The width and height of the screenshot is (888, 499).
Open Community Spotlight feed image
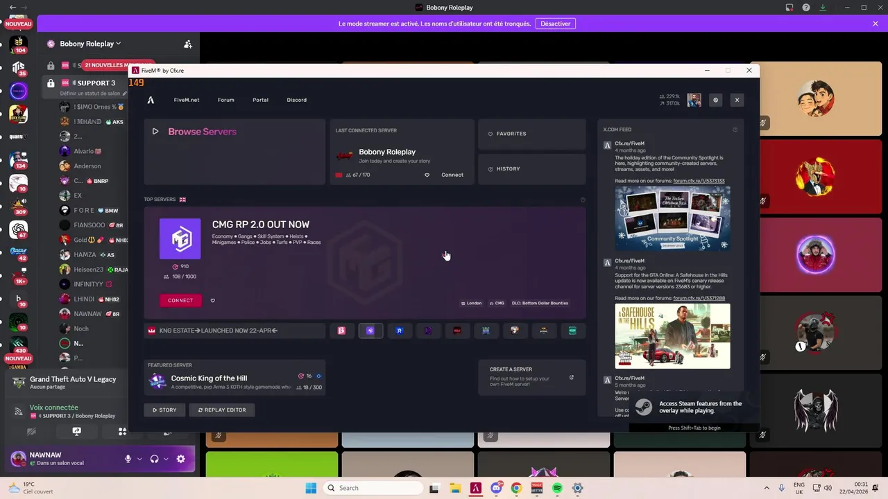pos(672,218)
